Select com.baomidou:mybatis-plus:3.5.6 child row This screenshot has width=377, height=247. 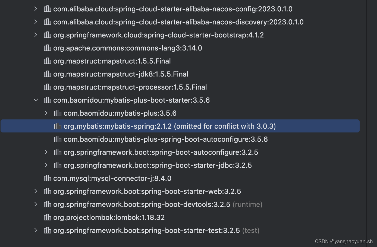180,113
